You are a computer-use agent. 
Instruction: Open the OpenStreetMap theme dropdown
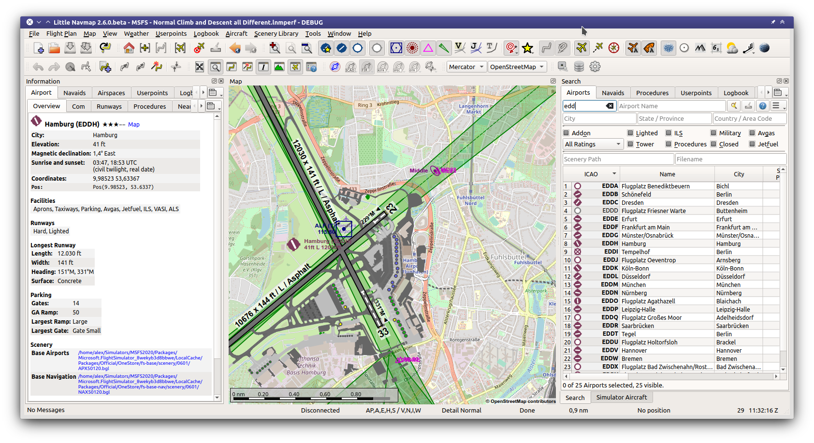(517, 67)
